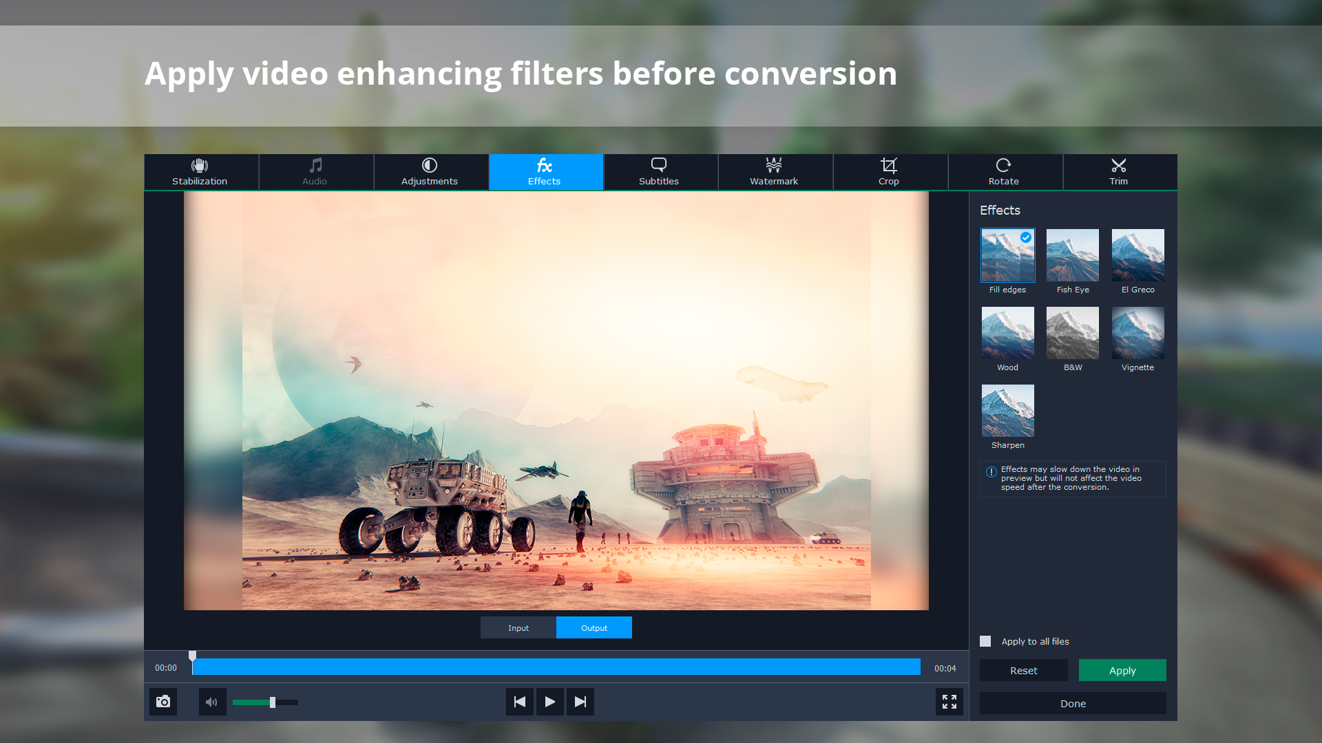This screenshot has height=743, width=1322.
Task: Select the Audio note icon
Action: click(x=315, y=165)
